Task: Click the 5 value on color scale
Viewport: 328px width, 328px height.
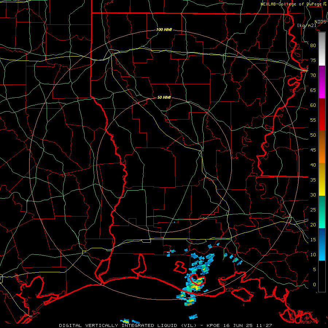Action: [315, 270]
